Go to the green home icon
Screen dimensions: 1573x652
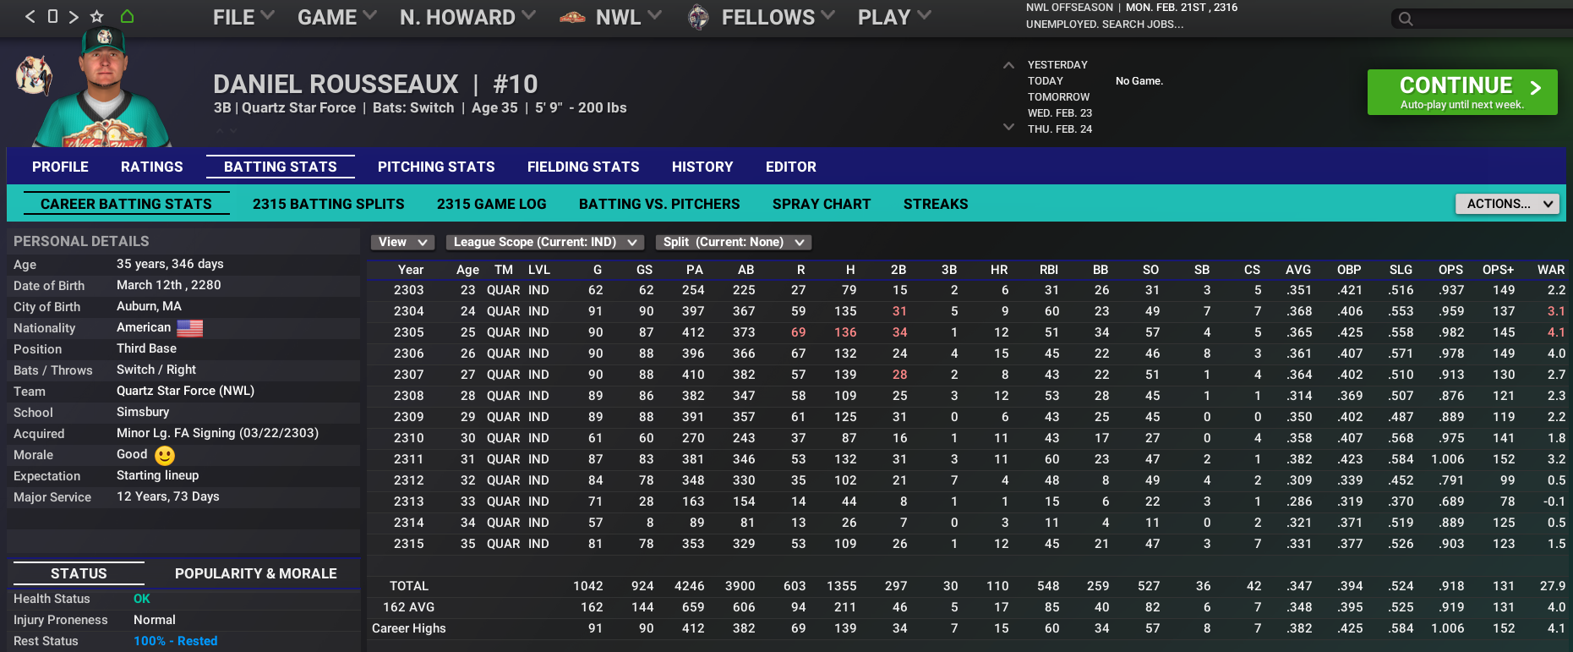(x=127, y=17)
